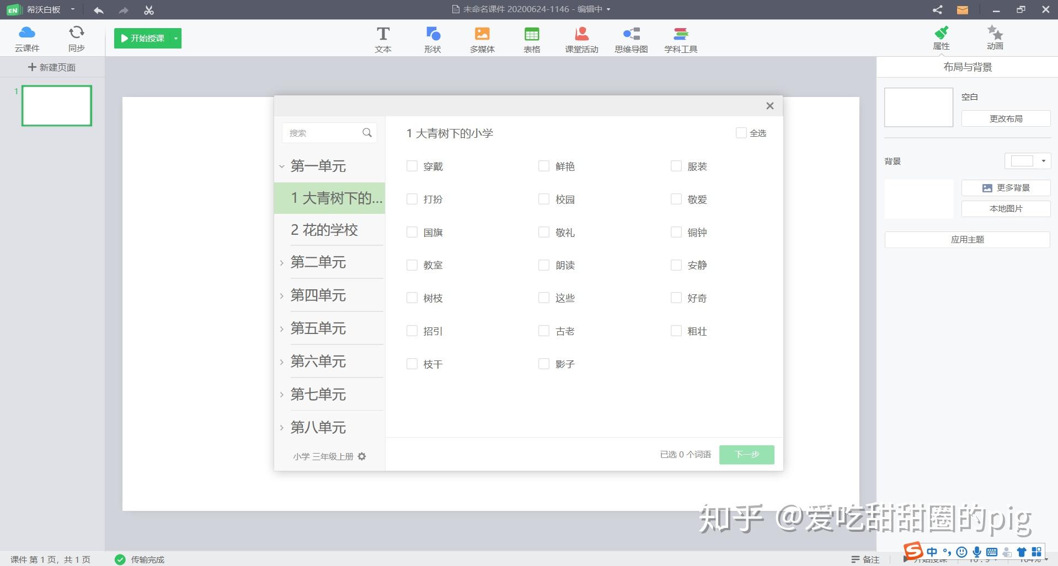Click the 更多背景 more backgrounds button
This screenshot has width=1058, height=566.
(1006, 188)
